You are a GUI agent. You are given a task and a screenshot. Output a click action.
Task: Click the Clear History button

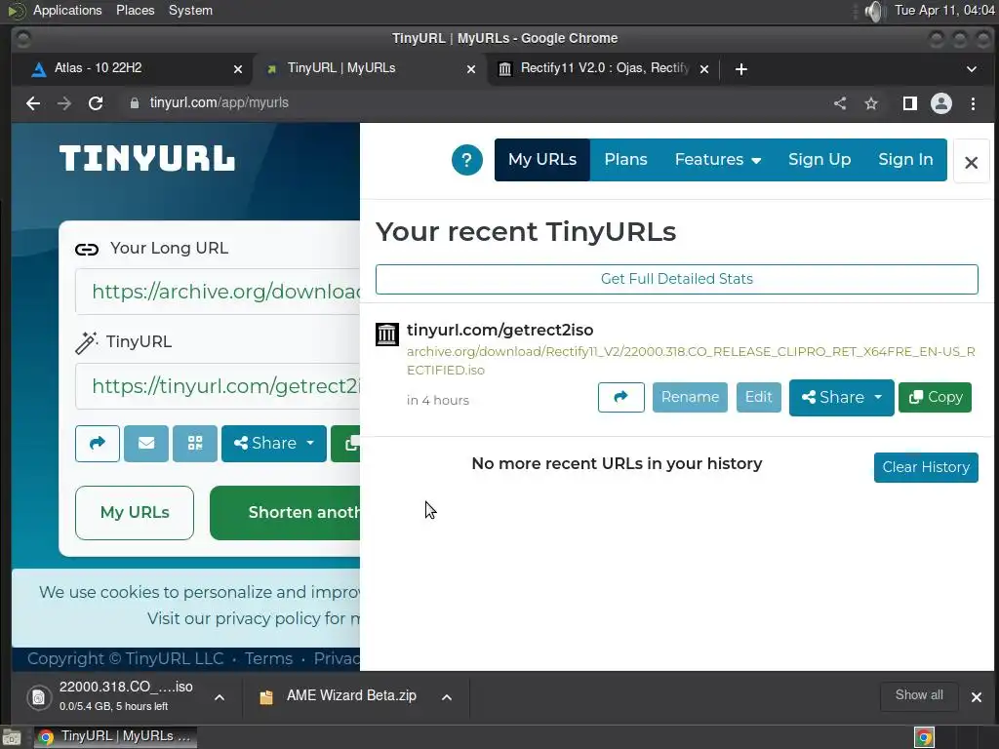click(926, 467)
